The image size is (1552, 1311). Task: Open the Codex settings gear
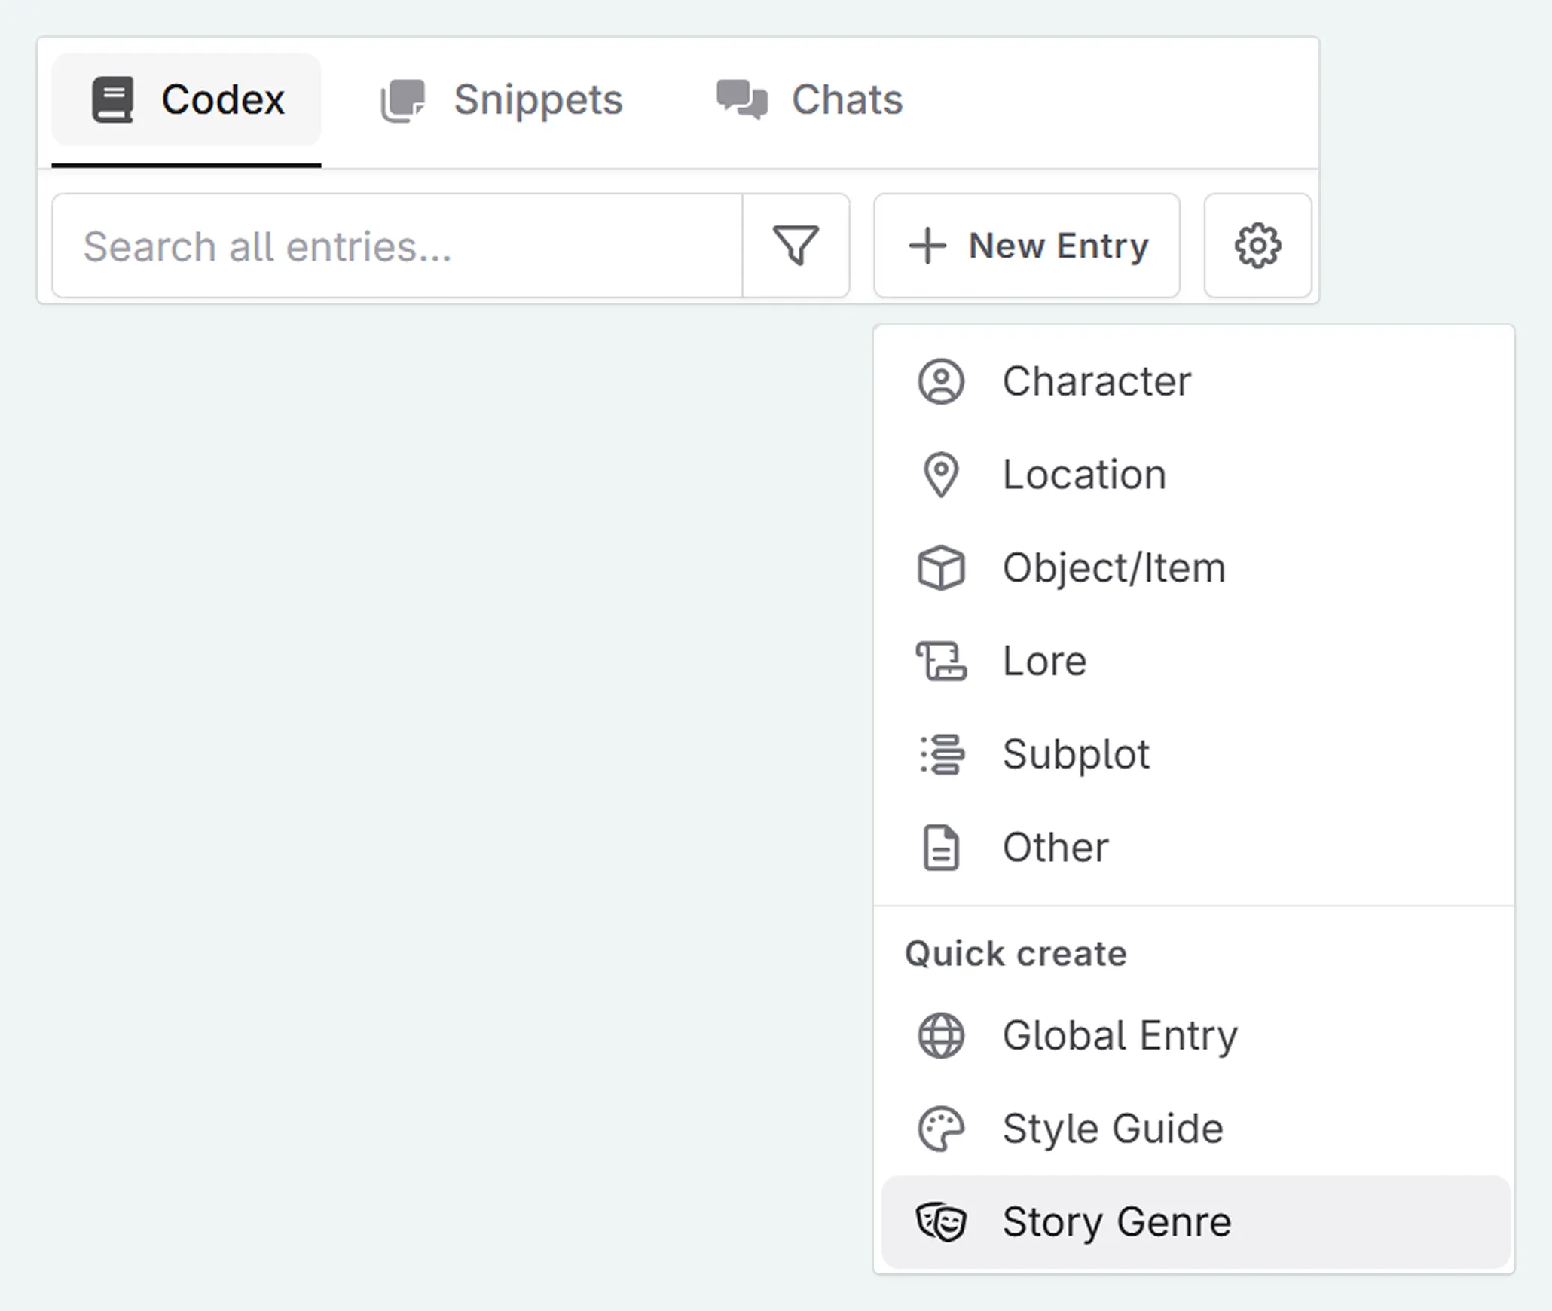click(1257, 245)
